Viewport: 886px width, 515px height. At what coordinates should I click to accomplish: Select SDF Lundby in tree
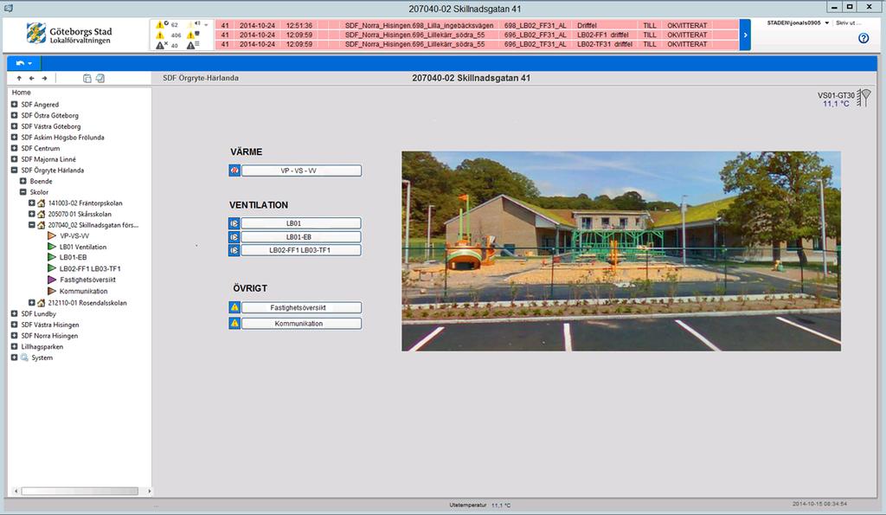point(38,313)
